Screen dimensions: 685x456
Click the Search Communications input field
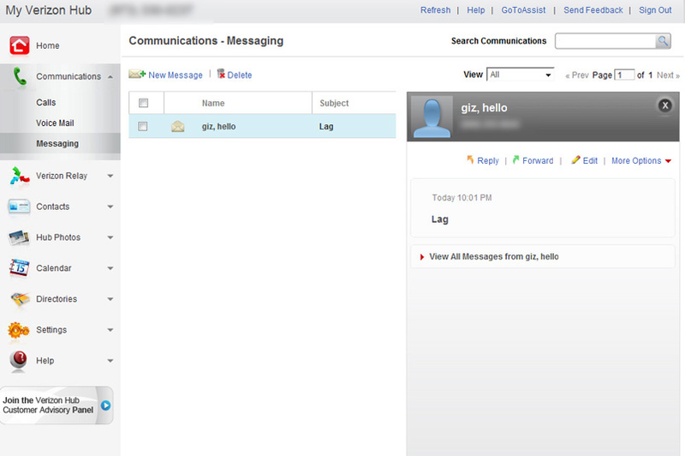(x=605, y=41)
